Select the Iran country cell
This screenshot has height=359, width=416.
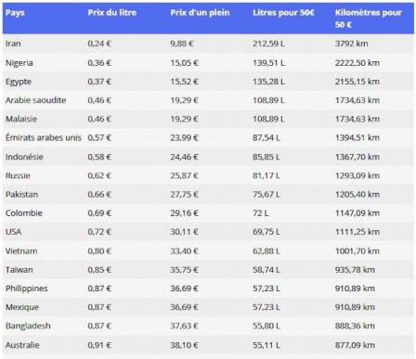pyautogui.click(x=13, y=44)
